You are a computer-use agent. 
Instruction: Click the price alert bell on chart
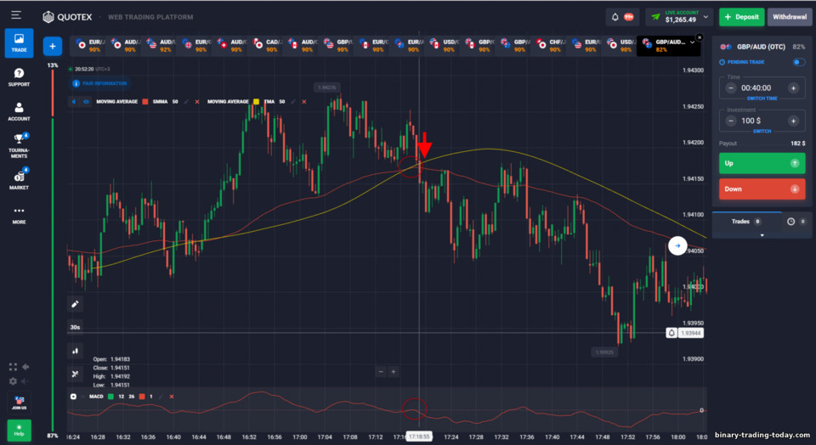point(671,333)
